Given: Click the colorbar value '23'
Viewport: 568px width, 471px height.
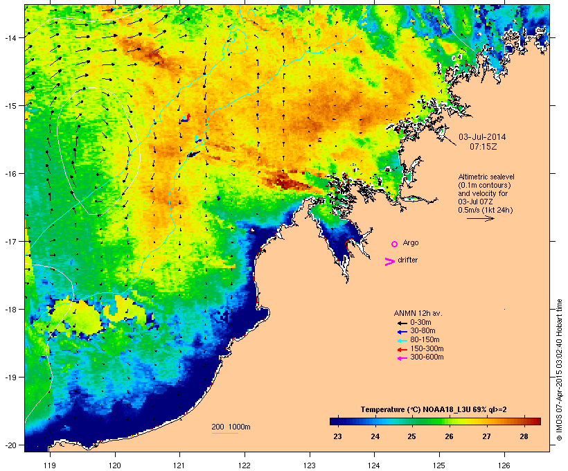Looking at the screenshot, I should click(337, 436).
